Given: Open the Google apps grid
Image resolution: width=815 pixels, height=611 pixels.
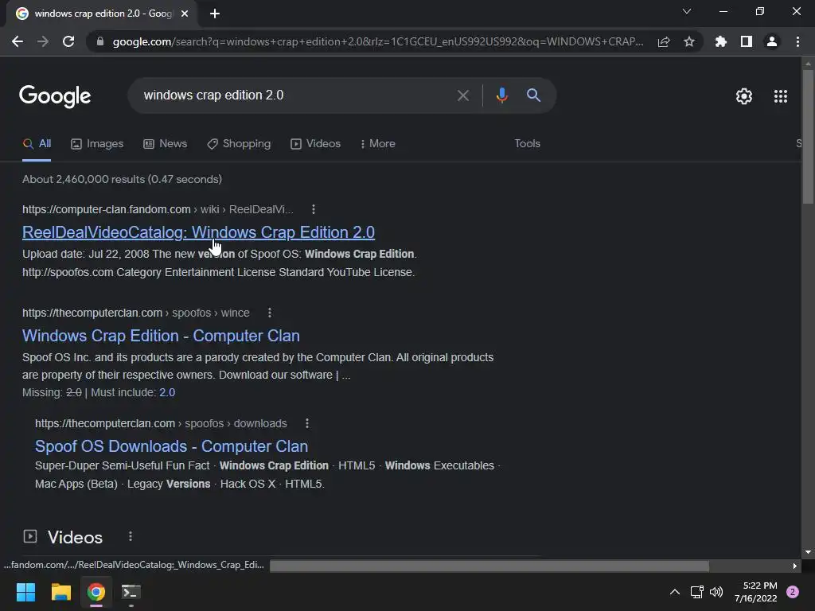Looking at the screenshot, I should click(x=780, y=96).
